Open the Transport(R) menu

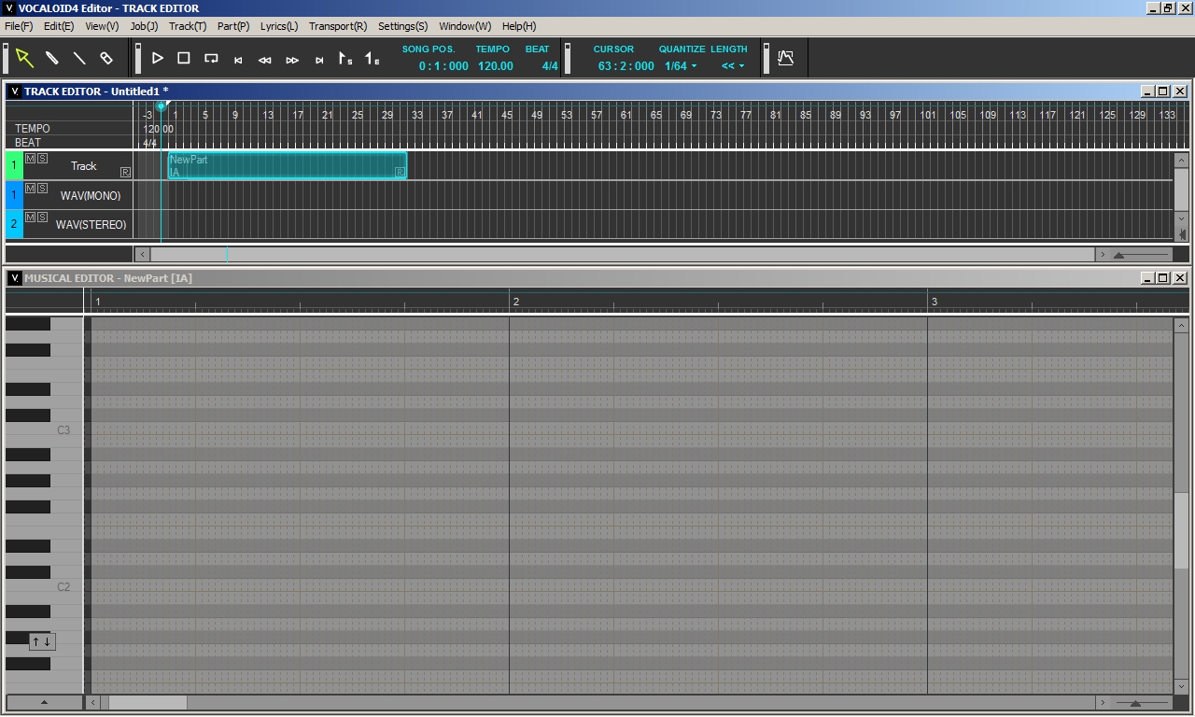338,25
